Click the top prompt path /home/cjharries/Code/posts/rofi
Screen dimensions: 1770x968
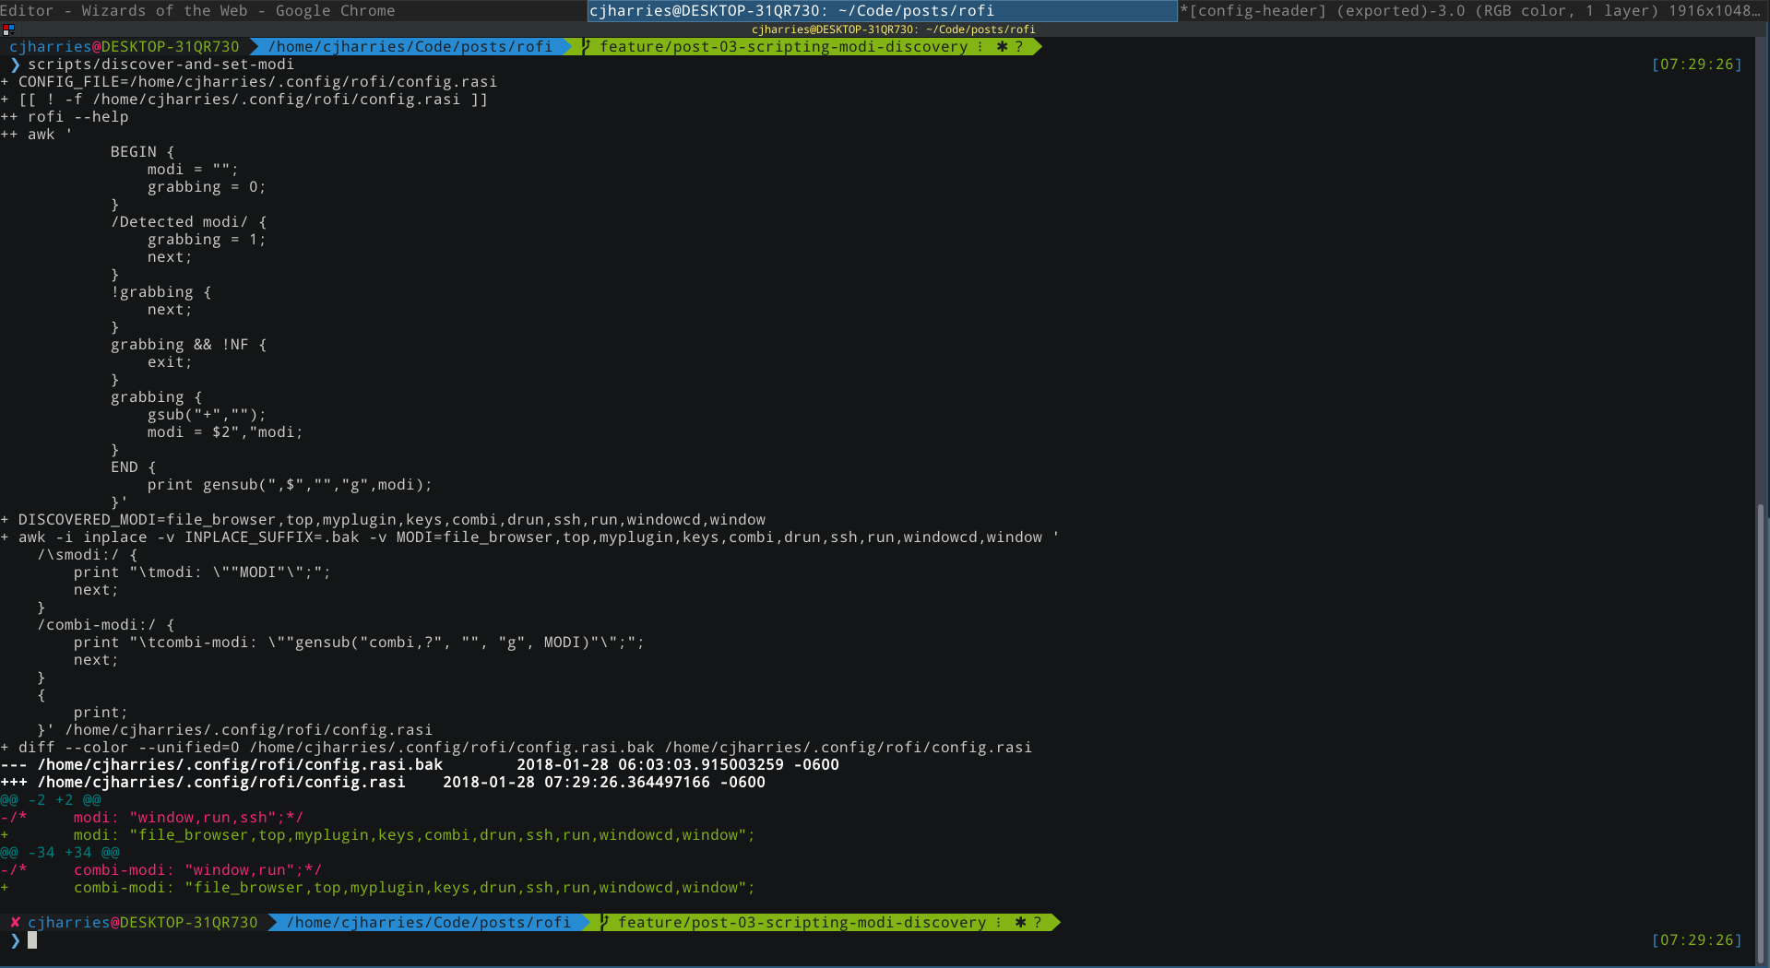(410, 47)
